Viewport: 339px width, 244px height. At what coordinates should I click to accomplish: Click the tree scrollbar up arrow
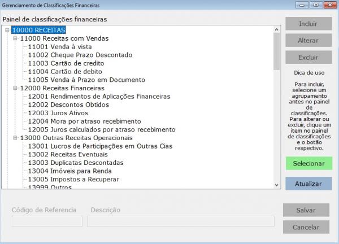coord(276,29)
